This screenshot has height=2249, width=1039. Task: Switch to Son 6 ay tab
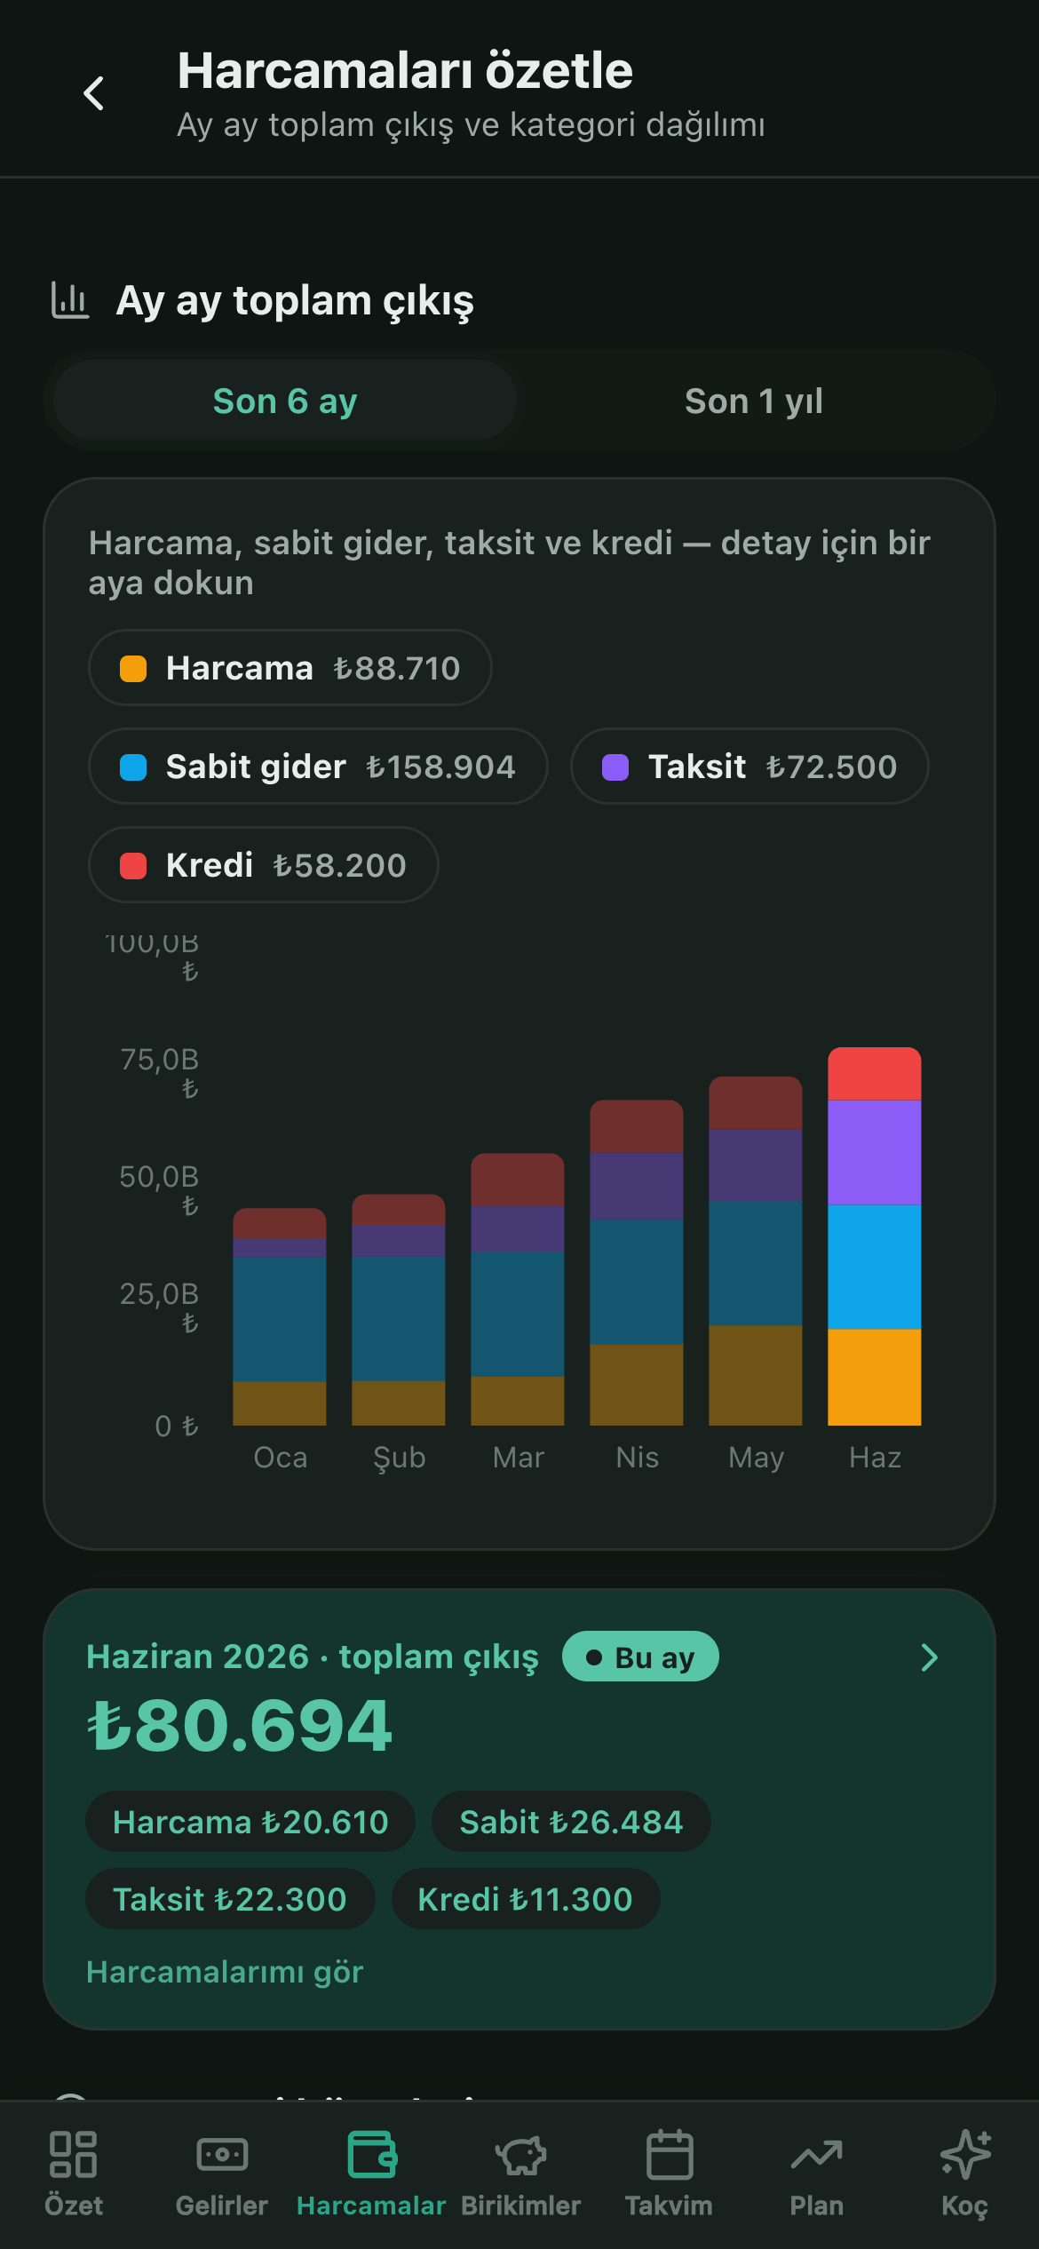[x=285, y=401]
